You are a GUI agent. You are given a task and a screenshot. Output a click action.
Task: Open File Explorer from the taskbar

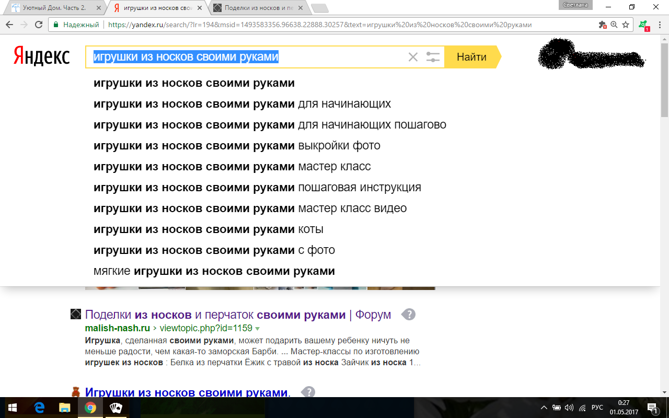pyautogui.click(x=64, y=408)
